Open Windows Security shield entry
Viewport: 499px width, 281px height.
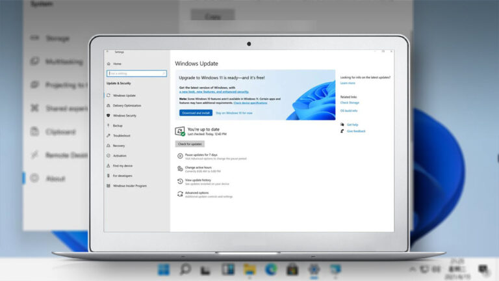(x=122, y=116)
